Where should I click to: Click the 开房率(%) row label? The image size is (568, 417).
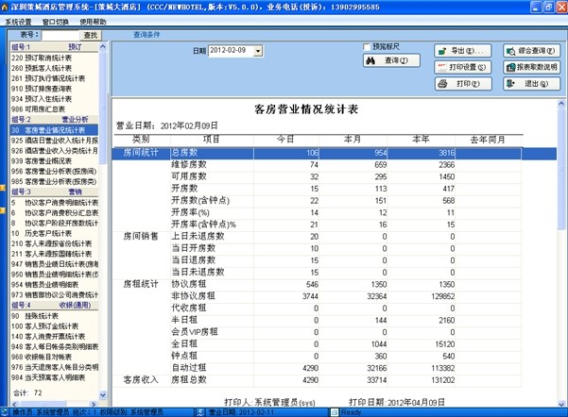click(x=190, y=212)
